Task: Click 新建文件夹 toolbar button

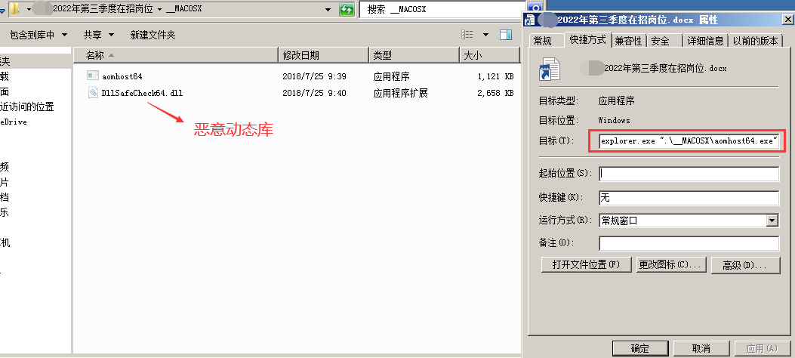Action: 153,35
